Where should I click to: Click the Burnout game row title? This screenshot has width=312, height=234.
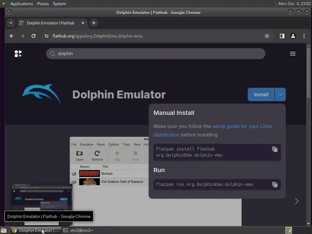107,173
